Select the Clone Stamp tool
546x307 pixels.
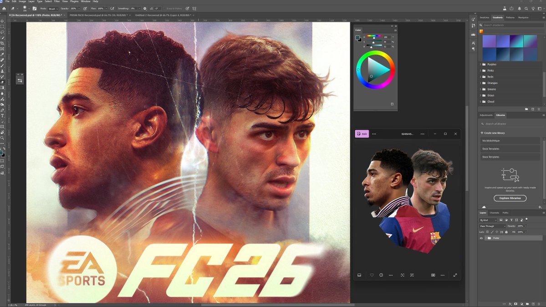(2, 71)
